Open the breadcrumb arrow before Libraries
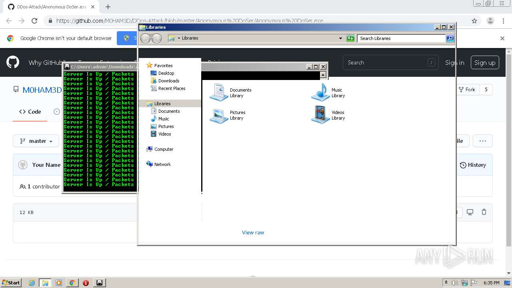The image size is (512, 288). pos(179,38)
